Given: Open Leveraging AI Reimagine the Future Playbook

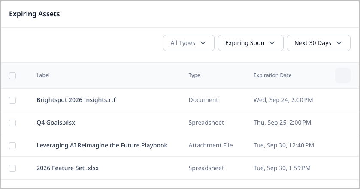Looking at the screenshot, I should pos(102,145).
